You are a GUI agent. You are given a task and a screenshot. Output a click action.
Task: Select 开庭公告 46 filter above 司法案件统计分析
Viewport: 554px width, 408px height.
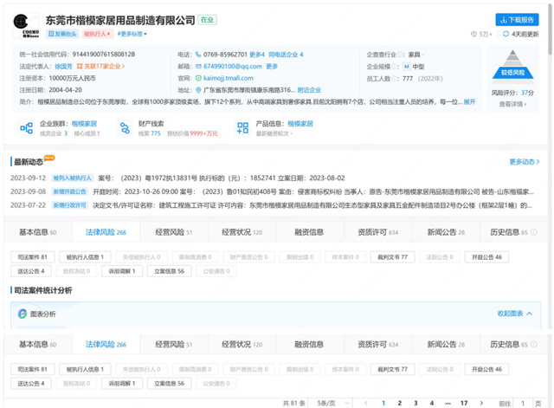[486, 257]
